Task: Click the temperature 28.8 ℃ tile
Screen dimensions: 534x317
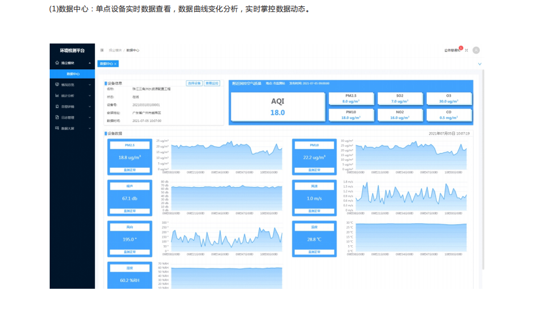Action: [x=314, y=238]
